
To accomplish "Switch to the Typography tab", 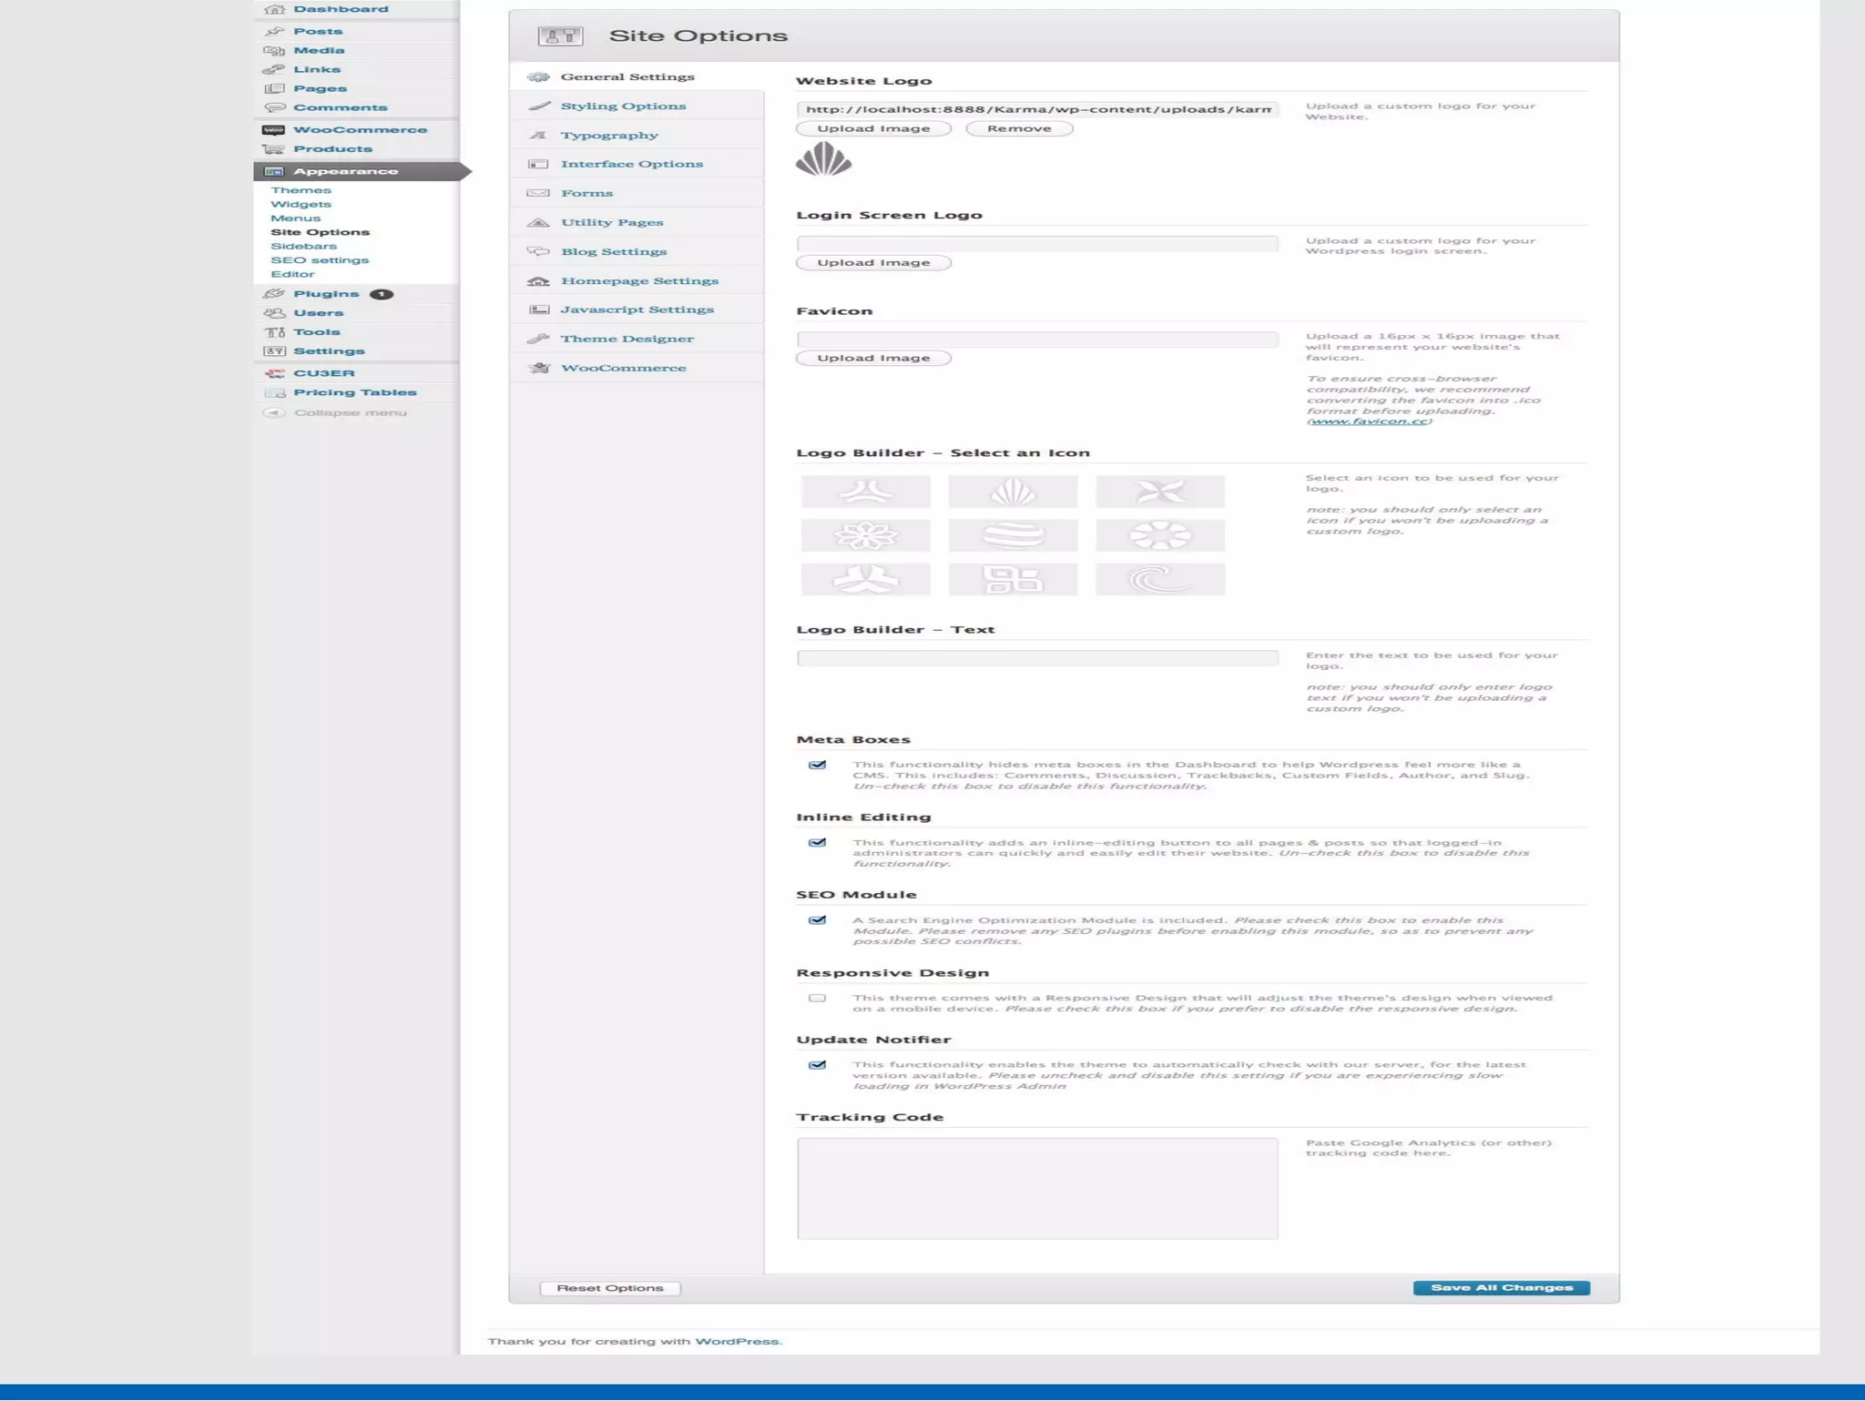I will (x=609, y=136).
